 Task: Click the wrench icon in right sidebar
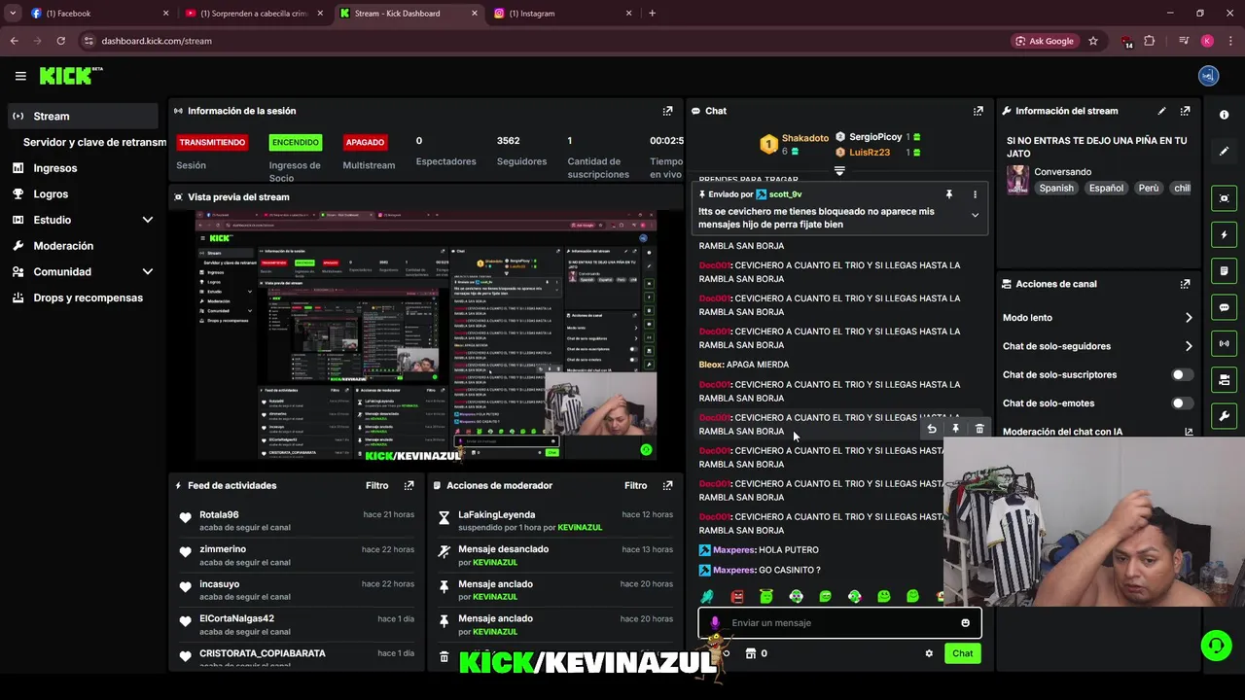click(x=1224, y=416)
